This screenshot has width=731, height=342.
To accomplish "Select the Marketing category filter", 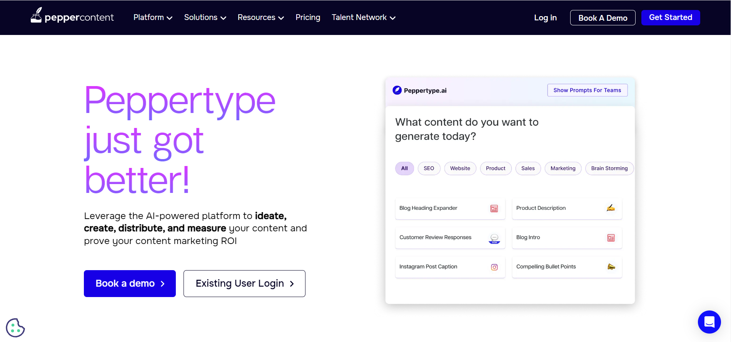I will coord(563,168).
